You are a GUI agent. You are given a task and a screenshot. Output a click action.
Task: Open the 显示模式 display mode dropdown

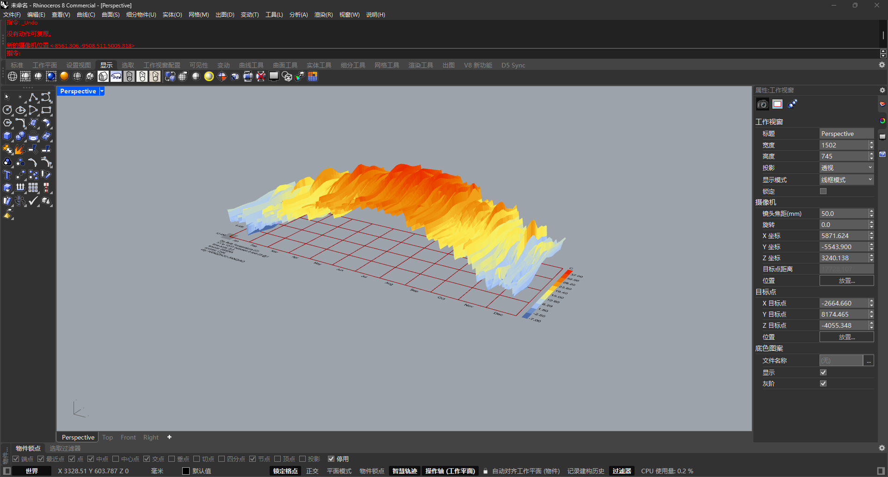pos(846,180)
